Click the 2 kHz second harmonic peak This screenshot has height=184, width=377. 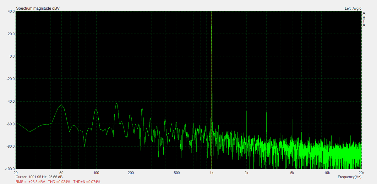click(x=246, y=112)
